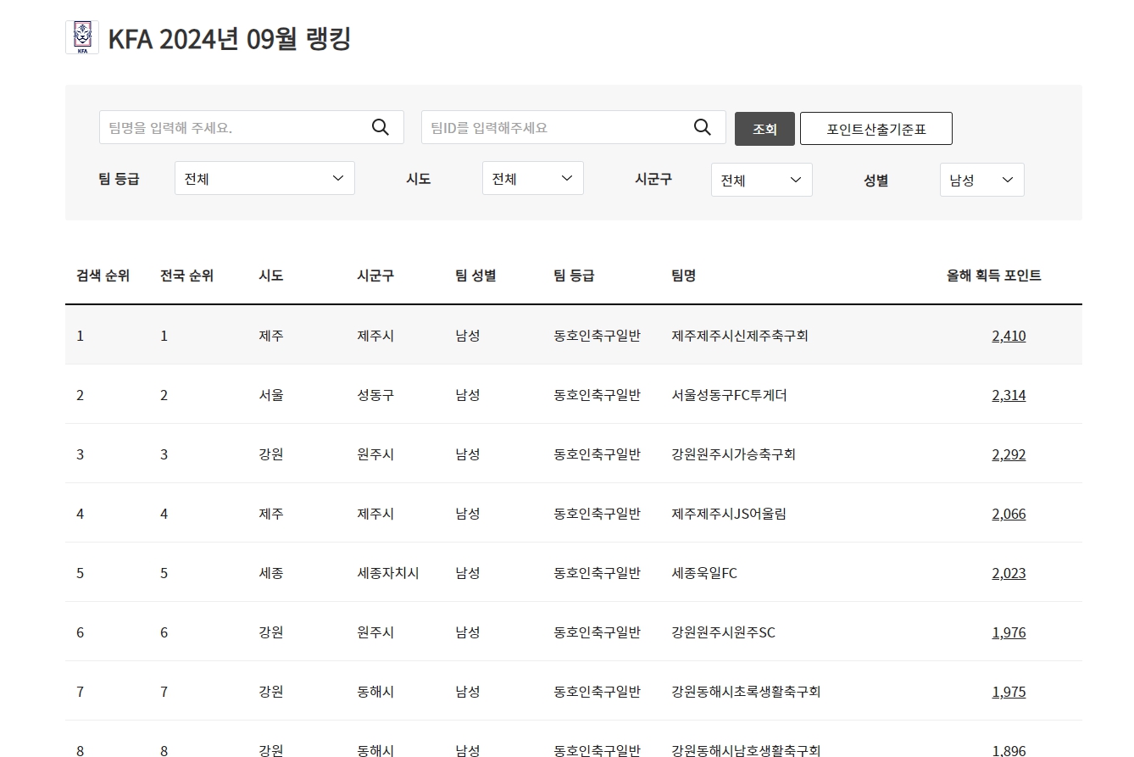Select team name 강원원주시가승축구회

[x=733, y=454]
